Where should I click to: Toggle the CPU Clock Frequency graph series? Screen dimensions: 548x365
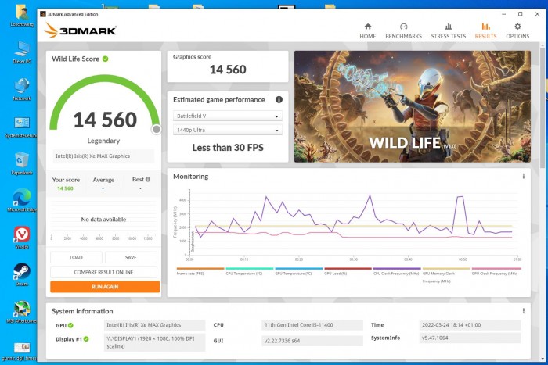(396, 272)
